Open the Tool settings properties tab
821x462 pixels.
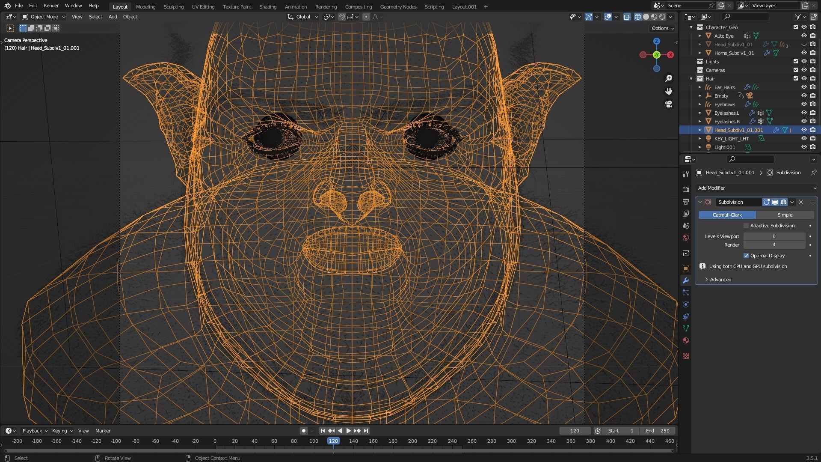pos(686,174)
